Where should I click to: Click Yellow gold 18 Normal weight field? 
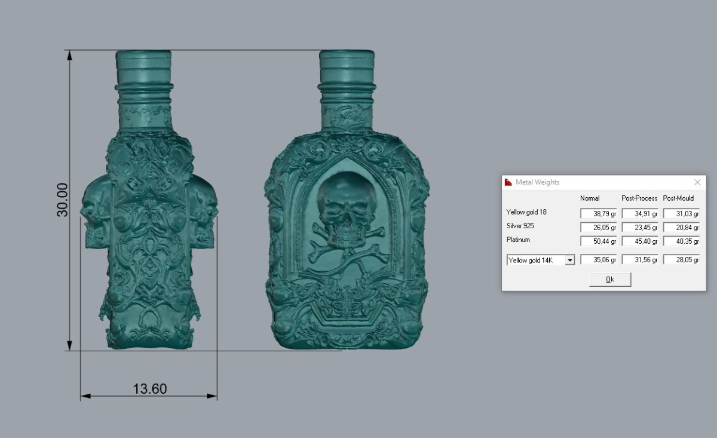click(599, 213)
